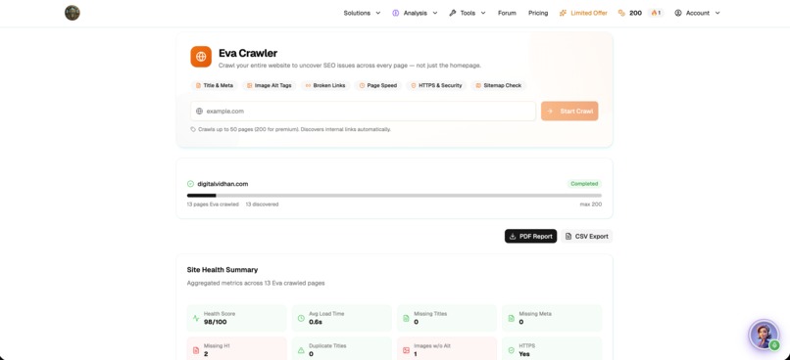Viewport: 790px width, 360px height.
Task: Click the Missing H1 card value 2
Action: 206,354
